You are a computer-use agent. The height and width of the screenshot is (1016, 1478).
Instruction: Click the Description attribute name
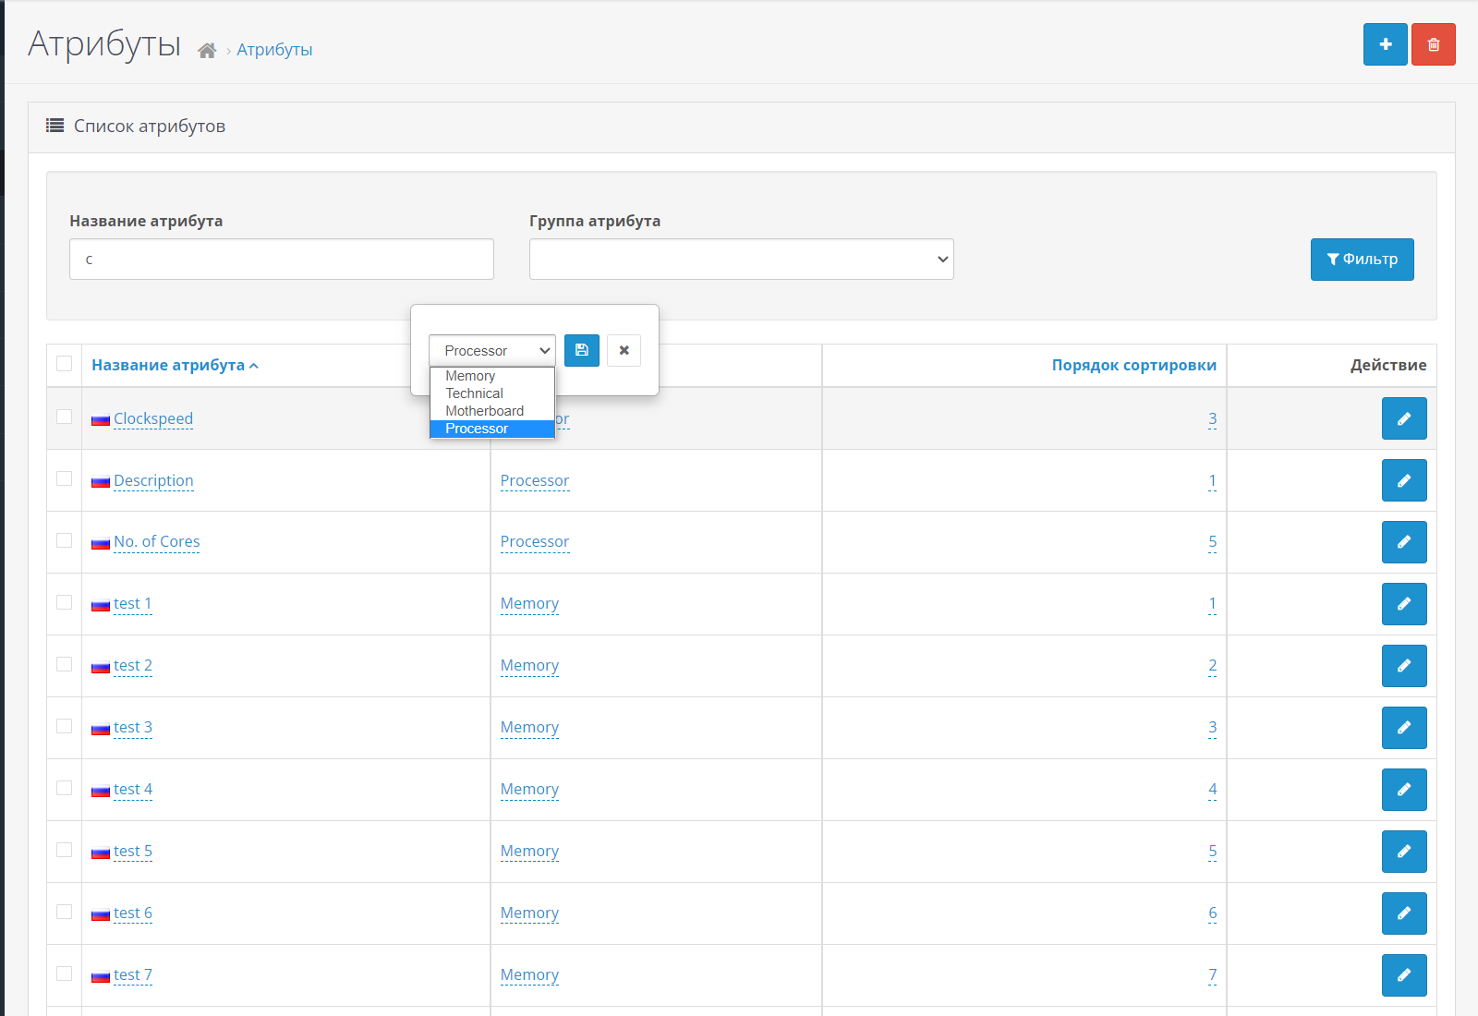tap(153, 480)
